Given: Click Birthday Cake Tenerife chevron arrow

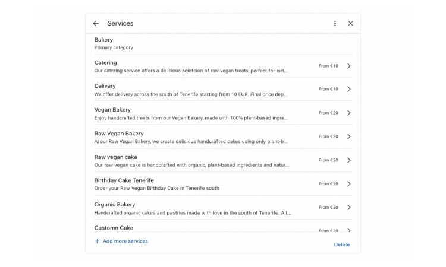Looking at the screenshot, I should (x=349, y=184).
